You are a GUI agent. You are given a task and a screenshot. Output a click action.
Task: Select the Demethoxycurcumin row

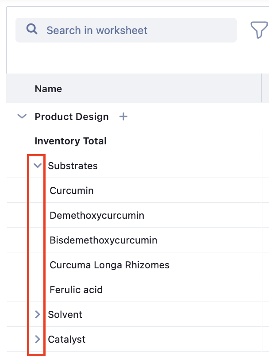click(x=97, y=216)
